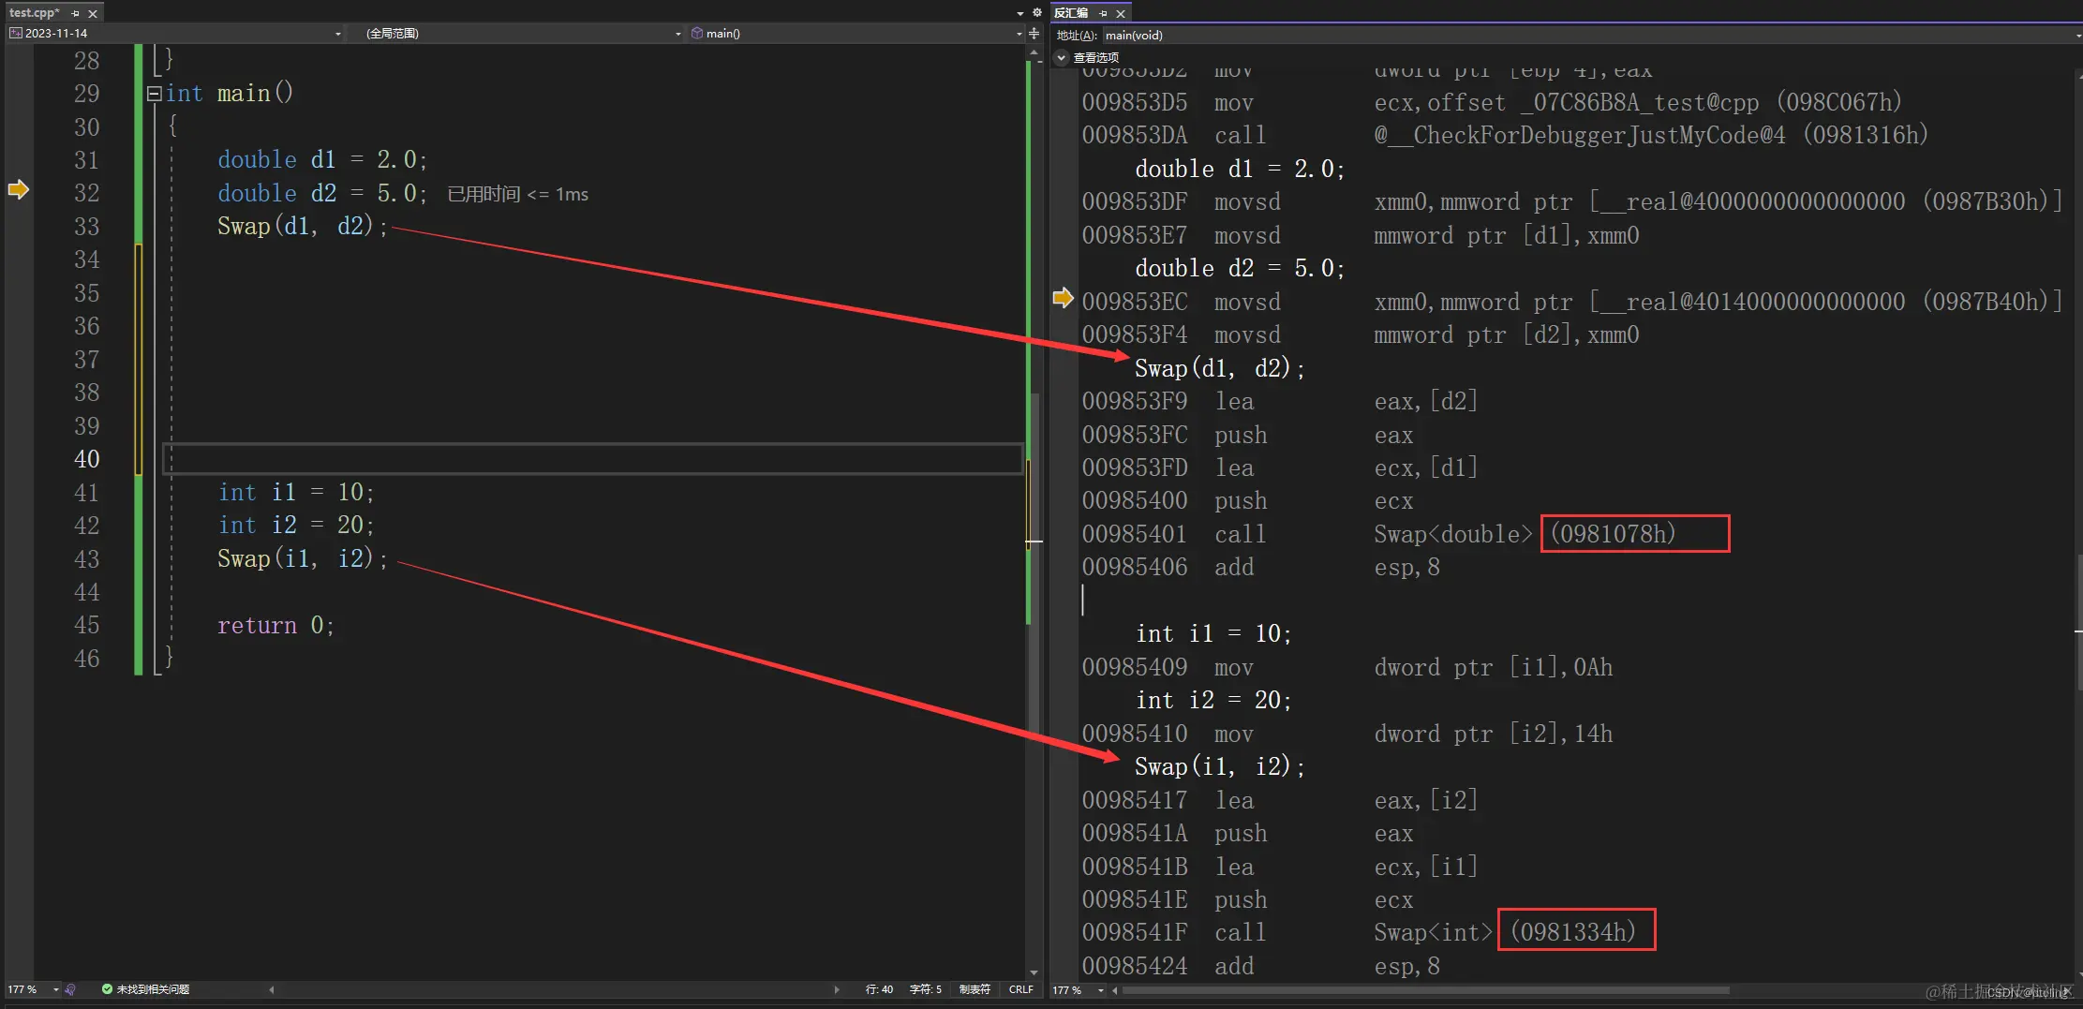Click the address 009853F9 lea instruction
Image resolution: width=2083 pixels, height=1009 pixels.
pyautogui.click(x=1280, y=402)
